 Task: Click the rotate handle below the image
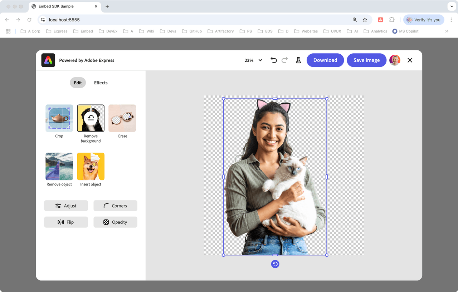(x=275, y=264)
